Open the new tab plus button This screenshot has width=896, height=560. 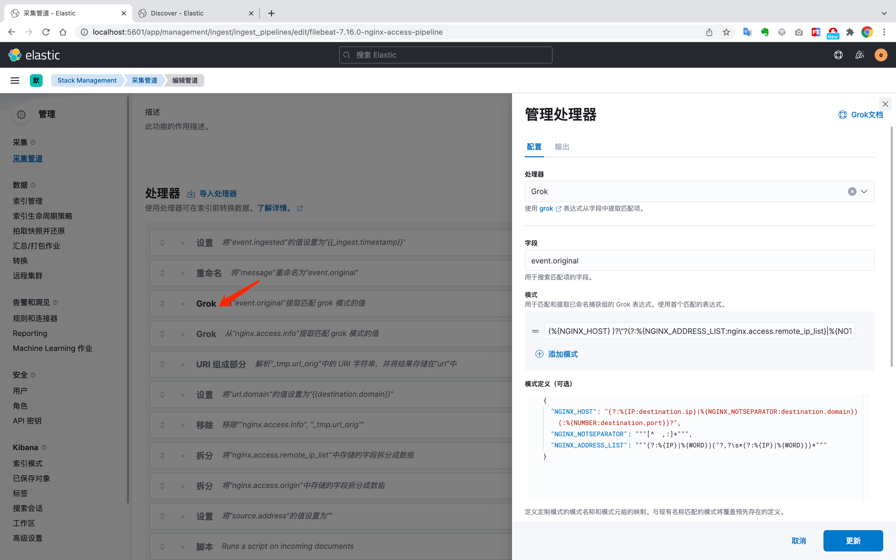pos(271,13)
